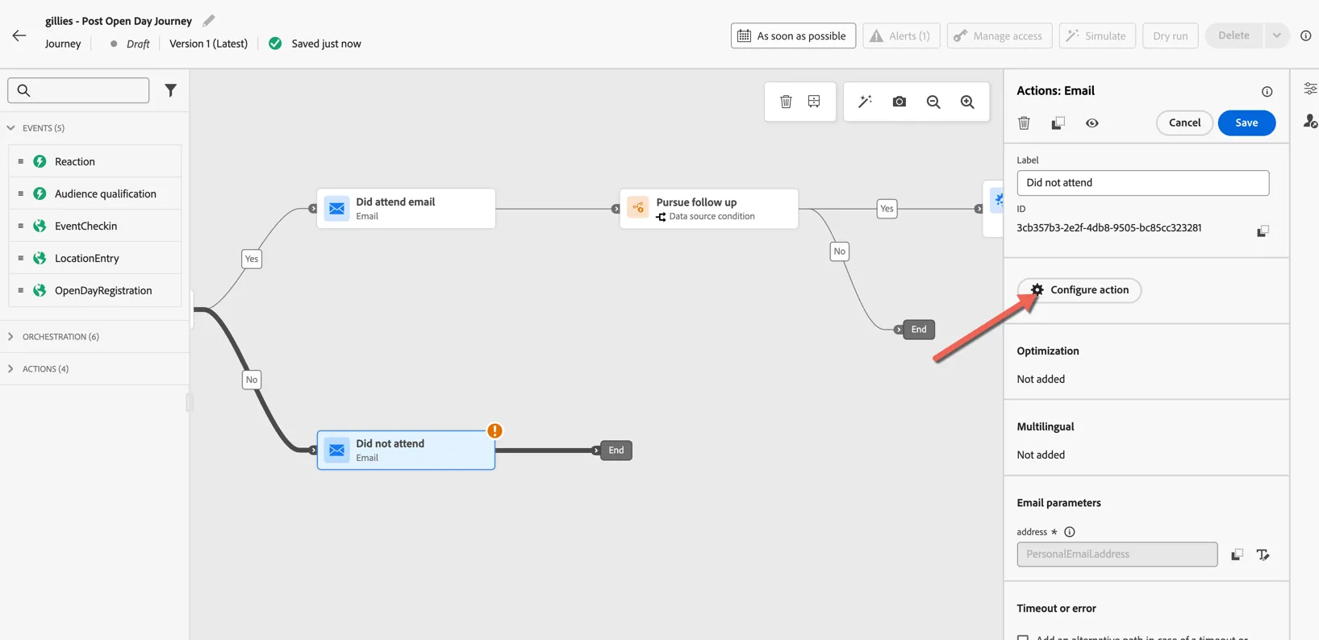Viewport: 1319px width, 640px height.
Task: Go back using the left arrow icon
Action: 19,35
